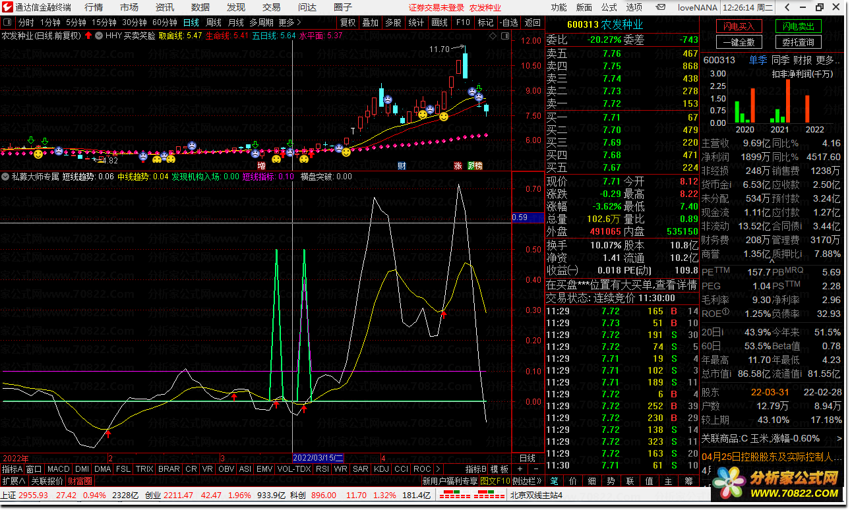Click the 标记 mark button
850x510 pixels.
[486, 22]
